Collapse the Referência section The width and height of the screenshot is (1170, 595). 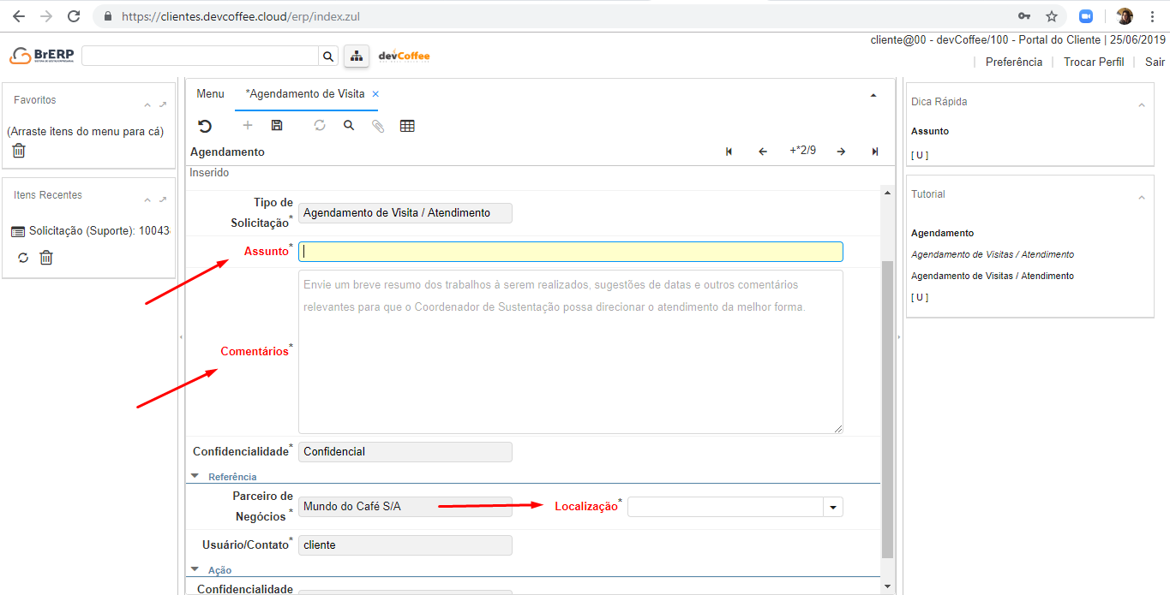coord(195,476)
